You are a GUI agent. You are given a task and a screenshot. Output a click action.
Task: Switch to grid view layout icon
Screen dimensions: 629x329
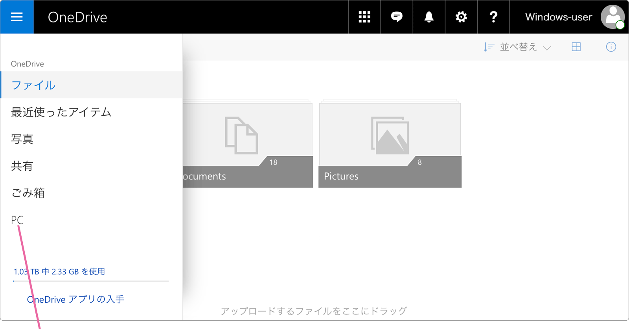tap(576, 47)
